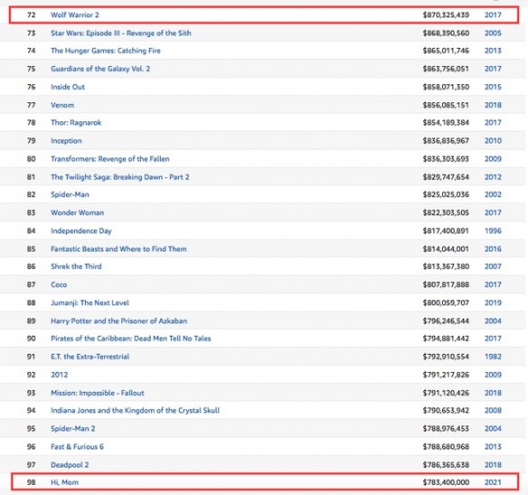Open the 2016 year link for Fantastic Beasts

coord(493,250)
